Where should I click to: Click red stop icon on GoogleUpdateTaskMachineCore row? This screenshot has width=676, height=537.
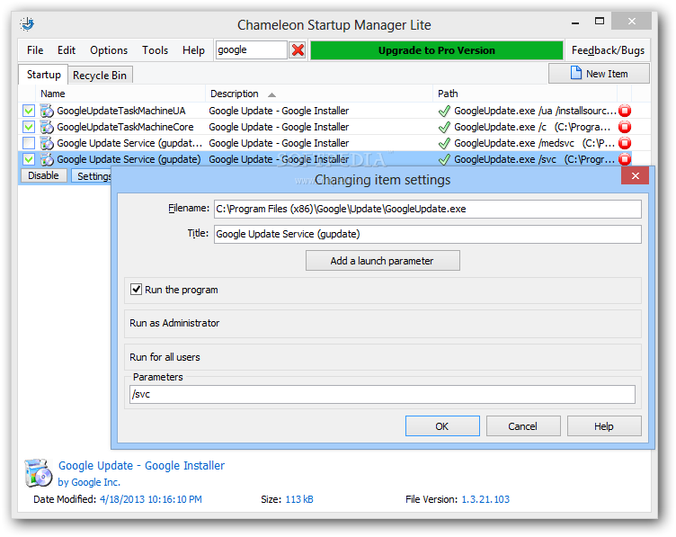pos(625,127)
